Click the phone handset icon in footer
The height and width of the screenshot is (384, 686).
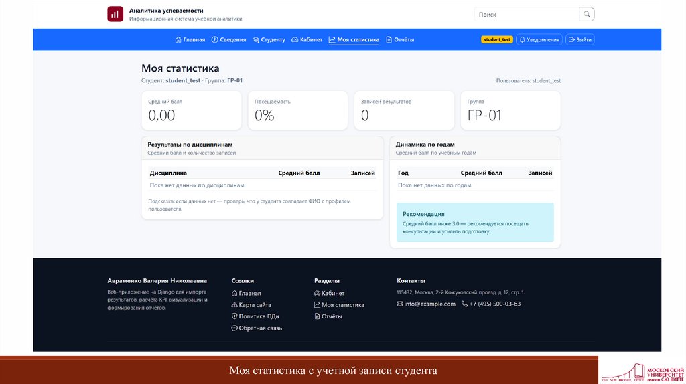click(x=464, y=304)
